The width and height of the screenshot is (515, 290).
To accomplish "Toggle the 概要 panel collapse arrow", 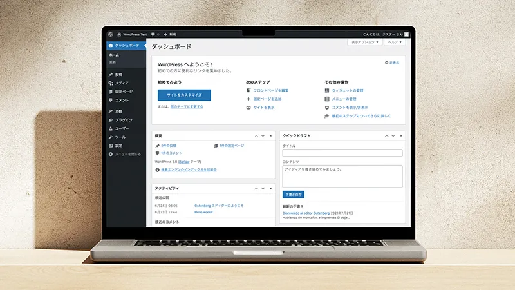I will [270, 136].
